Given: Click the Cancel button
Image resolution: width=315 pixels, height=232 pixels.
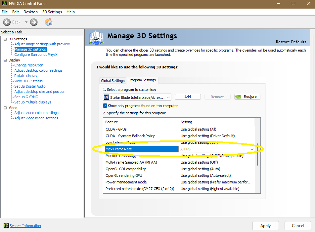Looking at the screenshot, I should tap(297, 226).
